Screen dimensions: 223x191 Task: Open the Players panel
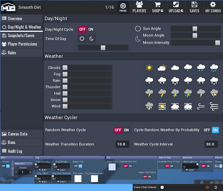139,7
